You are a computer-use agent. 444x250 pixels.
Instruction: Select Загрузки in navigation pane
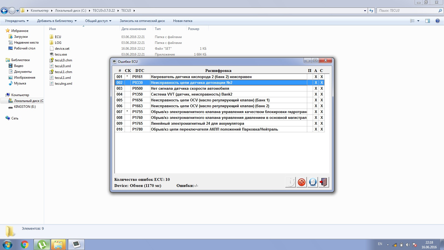pos(21,37)
